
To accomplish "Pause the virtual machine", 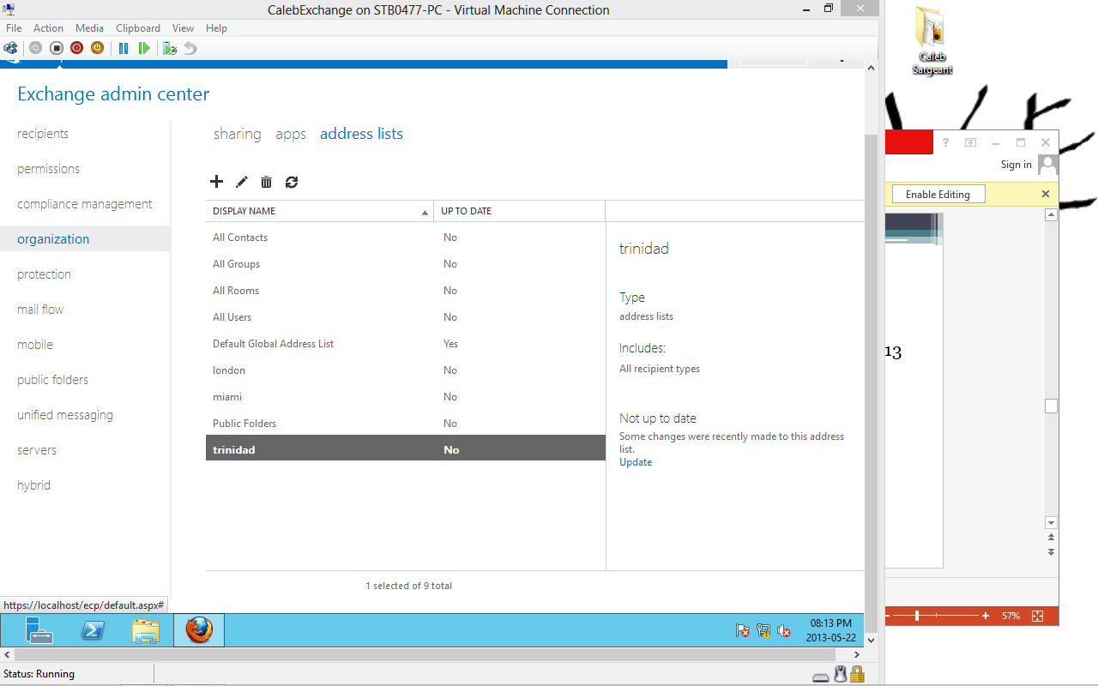I will pos(124,48).
